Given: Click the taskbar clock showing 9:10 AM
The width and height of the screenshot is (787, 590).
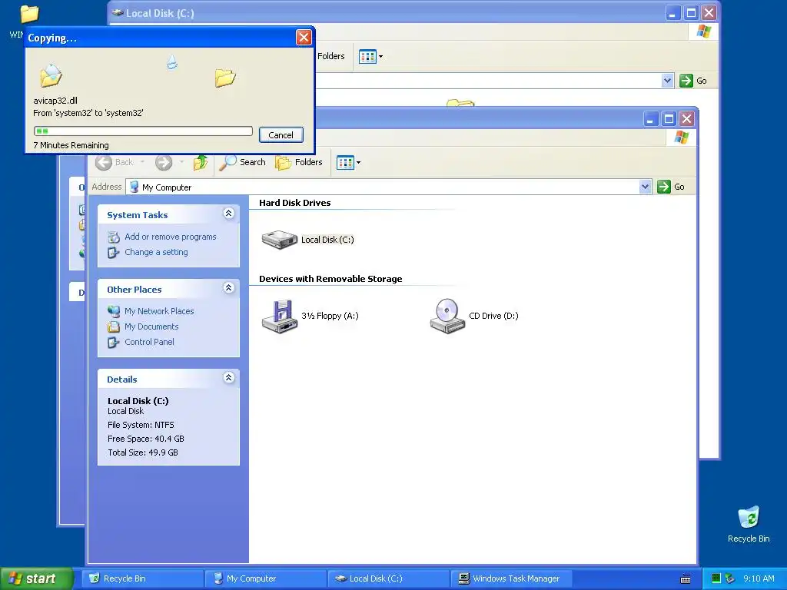Looking at the screenshot, I should click(759, 578).
